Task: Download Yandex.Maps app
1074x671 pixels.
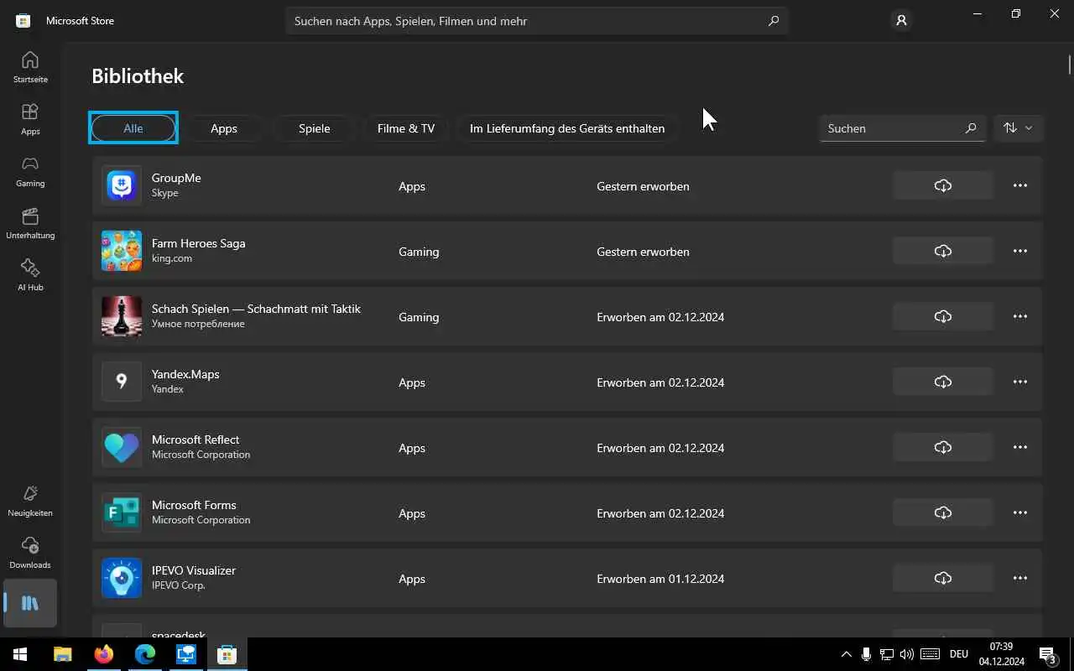Action: [x=943, y=382]
